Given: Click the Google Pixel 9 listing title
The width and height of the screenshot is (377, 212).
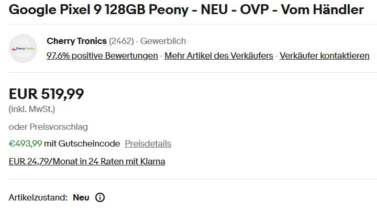Looking at the screenshot, I should pos(186,10).
